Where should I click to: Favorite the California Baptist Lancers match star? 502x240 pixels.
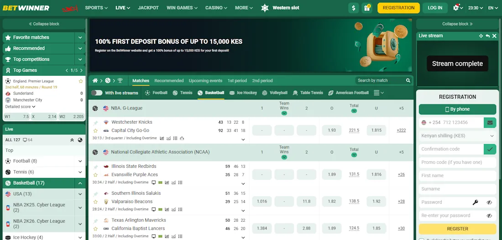pyautogui.click(x=95, y=229)
